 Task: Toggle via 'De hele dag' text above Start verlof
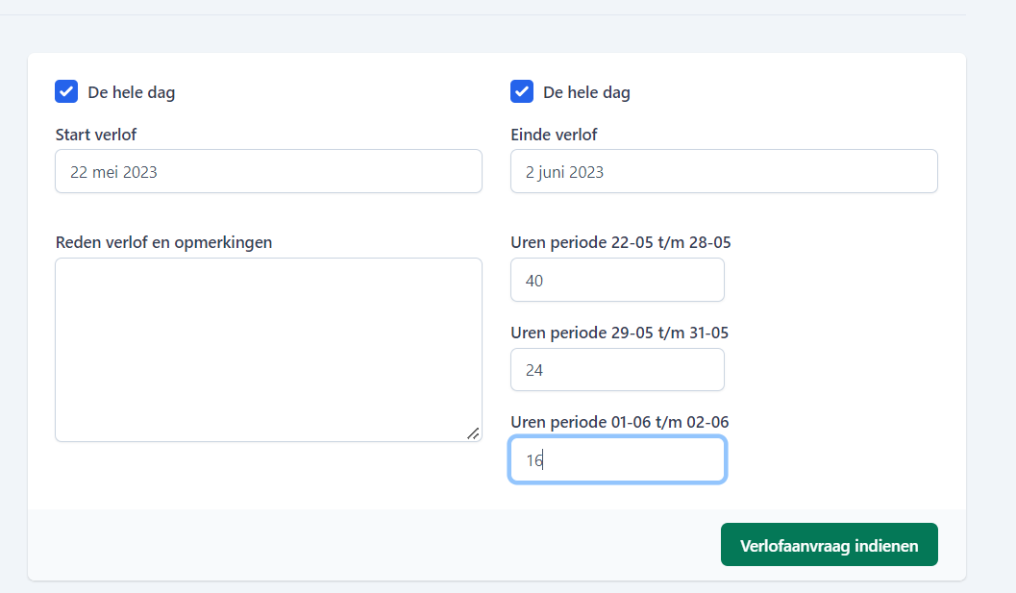(132, 92)
